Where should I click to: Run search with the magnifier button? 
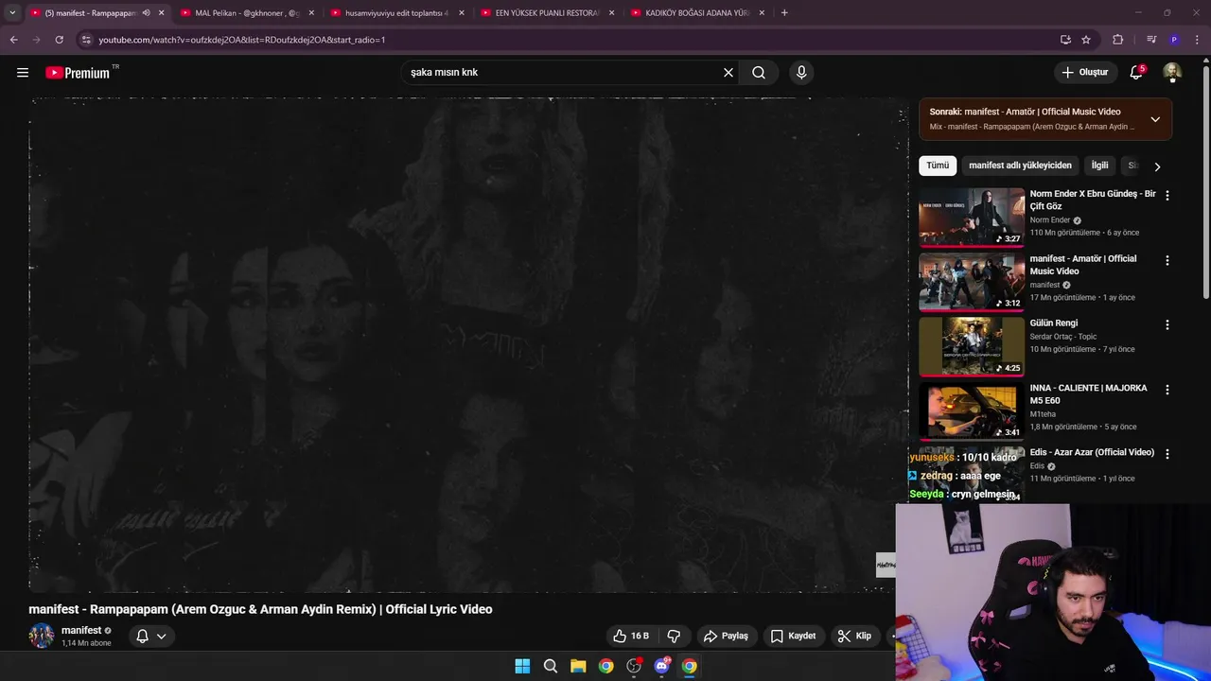coord(759,72)
